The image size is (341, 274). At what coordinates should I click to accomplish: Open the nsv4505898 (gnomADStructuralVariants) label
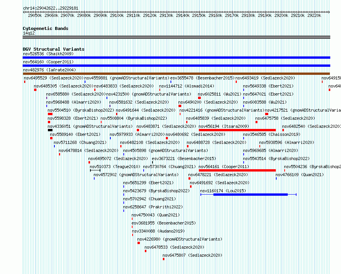(166, 150)
